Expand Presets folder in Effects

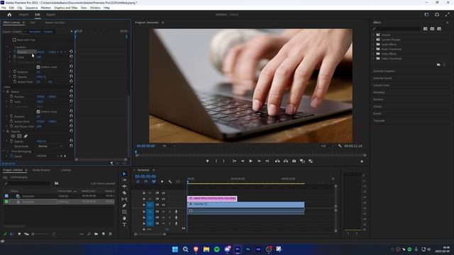click(374, 35)
